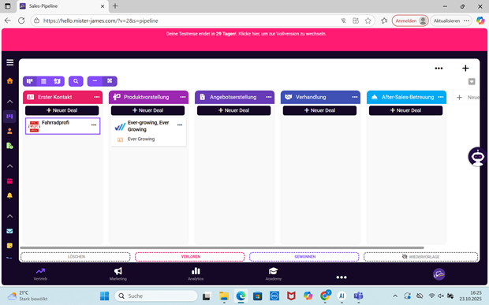The height and width of the screenshot is (305, 489).
Task: Click Produktvorstellung presenter icon
Action: (117, 97)
